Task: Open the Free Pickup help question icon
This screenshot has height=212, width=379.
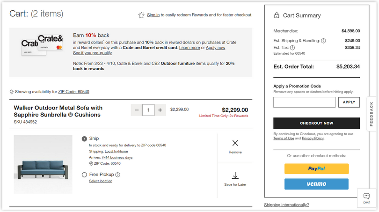Action: [118, 175]
